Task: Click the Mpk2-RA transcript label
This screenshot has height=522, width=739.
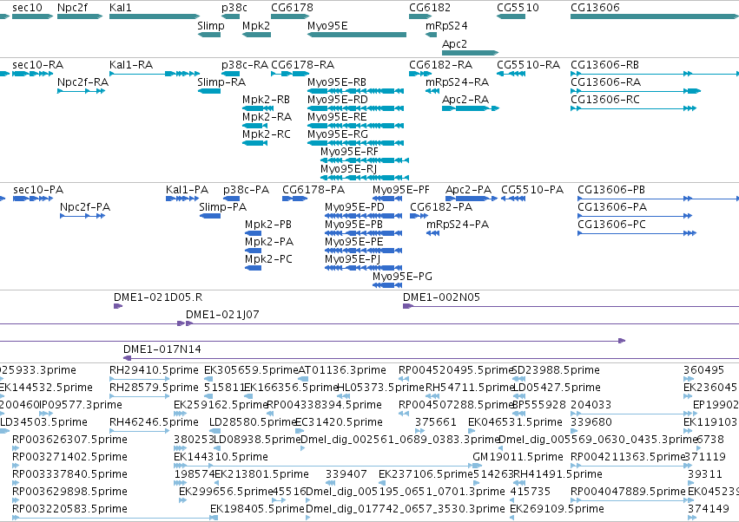Action: [267, 117]
